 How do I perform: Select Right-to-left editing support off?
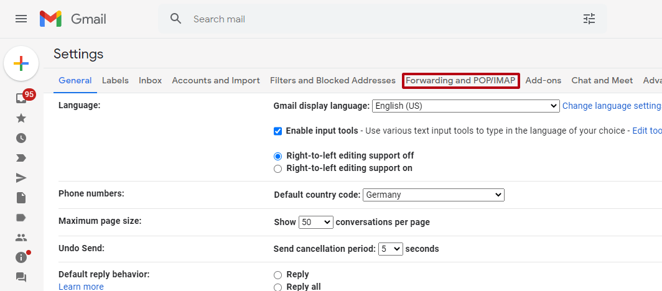coord(278,156)
